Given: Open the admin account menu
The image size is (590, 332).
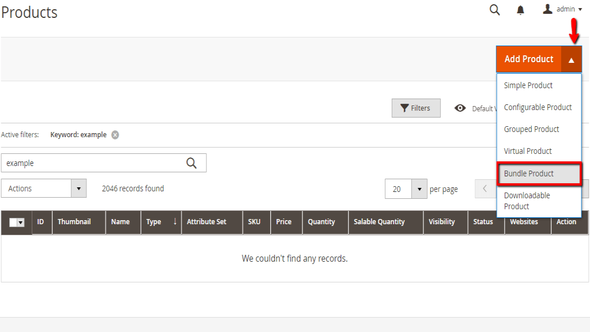Looking at the screenshot, I should point(562,9).
